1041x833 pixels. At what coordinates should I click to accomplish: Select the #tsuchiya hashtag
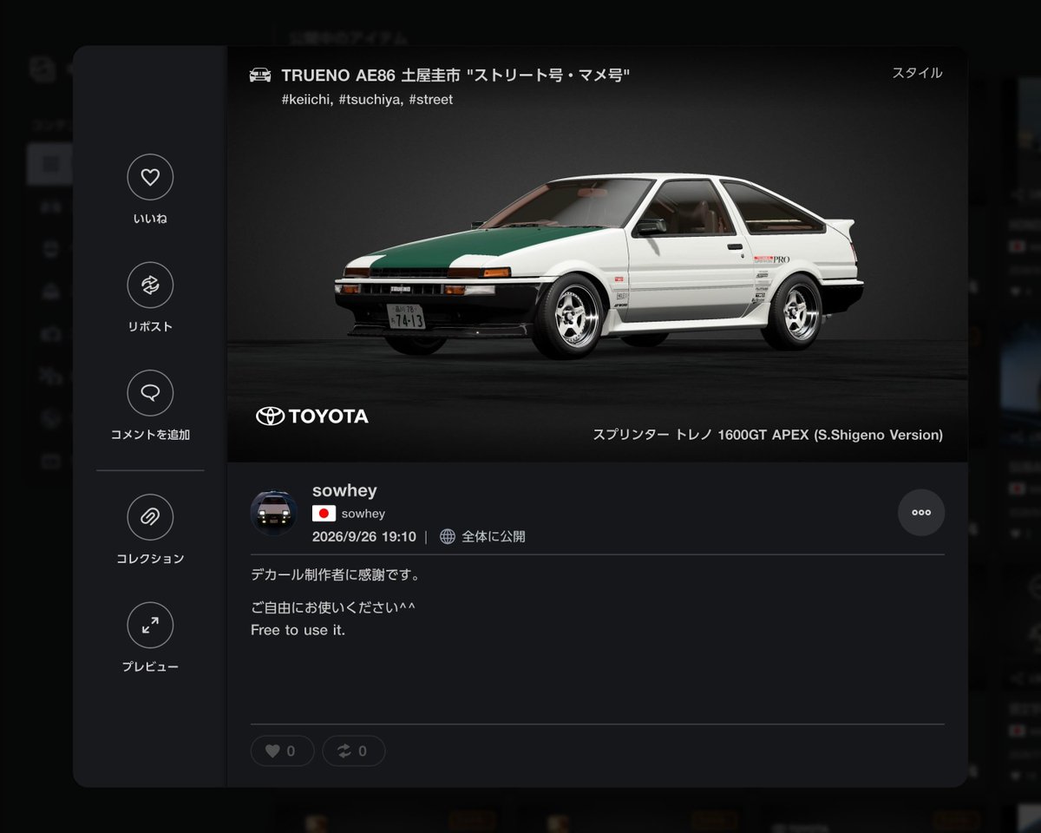click(369, 100)
